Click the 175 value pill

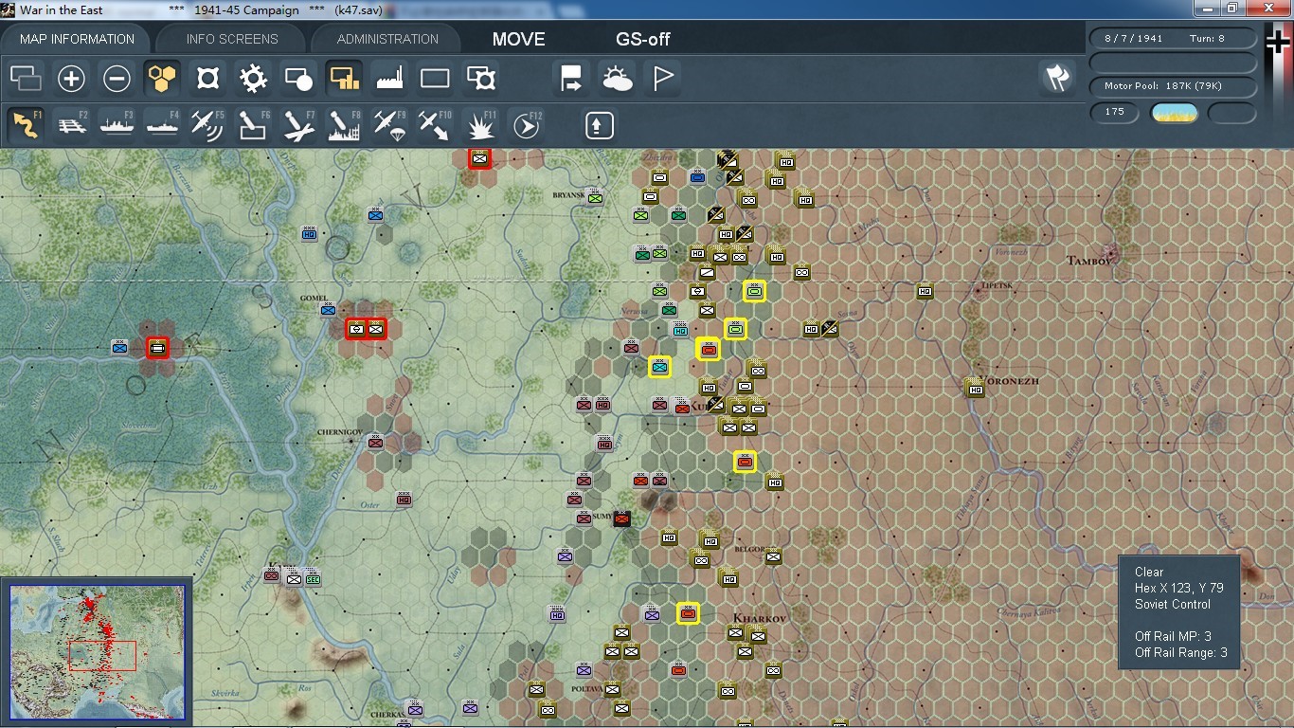(1115, 112)
